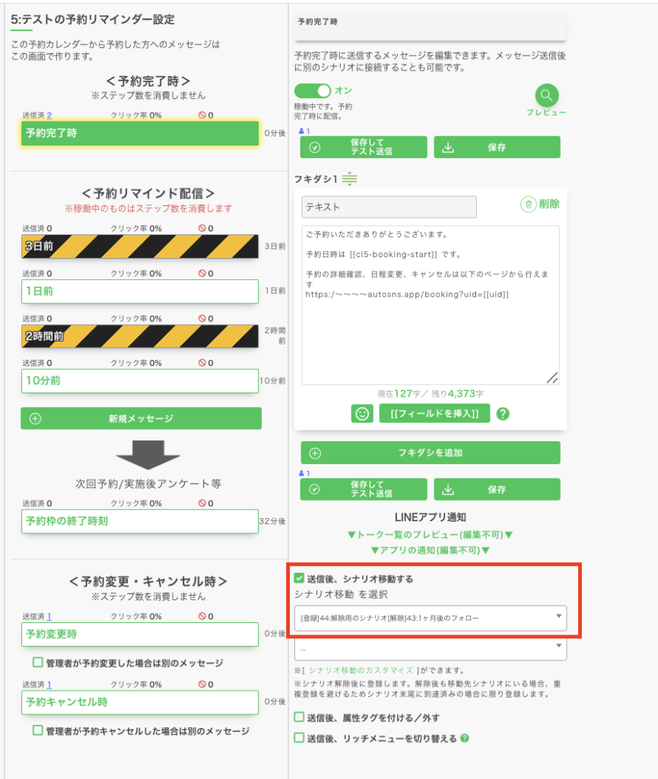This screenshot has width=658, height=779.
Task: Click the trash delete icon for Fukidashi 1
Action: (x=529, y=204)
